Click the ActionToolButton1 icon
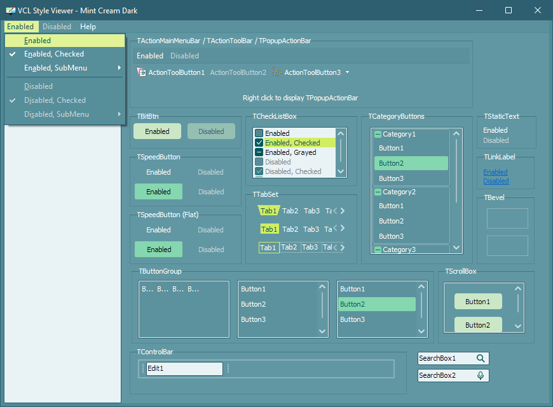Image resolution: width=553 pixels, height=407 pixels. coord(141,72)
